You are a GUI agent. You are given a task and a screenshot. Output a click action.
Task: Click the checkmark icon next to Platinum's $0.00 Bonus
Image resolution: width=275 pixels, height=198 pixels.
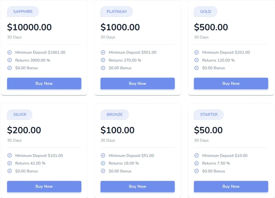point(103,68)
